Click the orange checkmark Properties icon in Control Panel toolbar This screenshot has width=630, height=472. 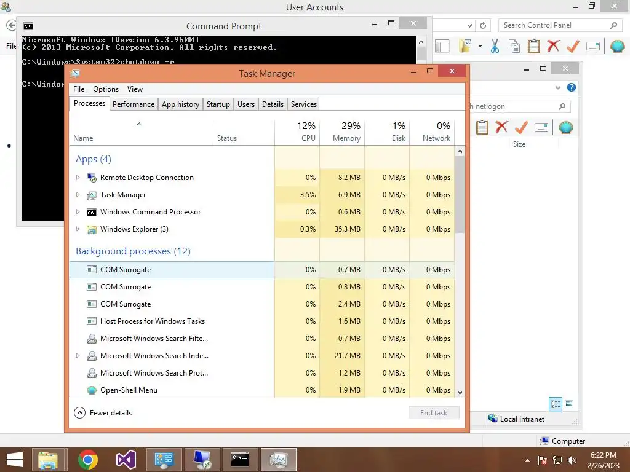[573, 46]
